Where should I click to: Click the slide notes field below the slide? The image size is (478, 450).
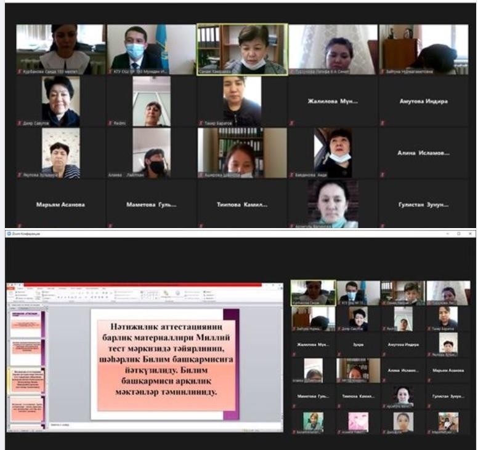[154, 425]
